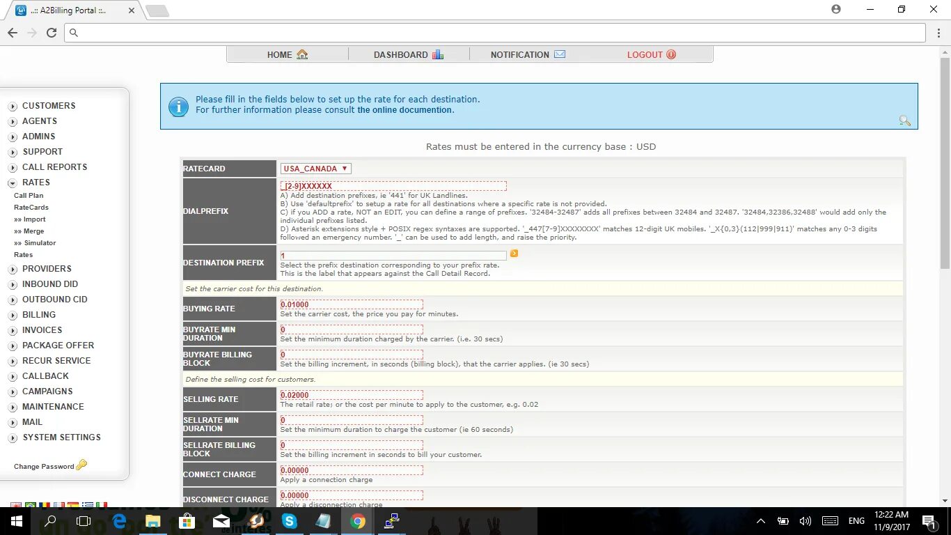Open the MAINTENANCE sidebar menu
Viewport: 951px width, 535px height.
click(x=53, y=407)
